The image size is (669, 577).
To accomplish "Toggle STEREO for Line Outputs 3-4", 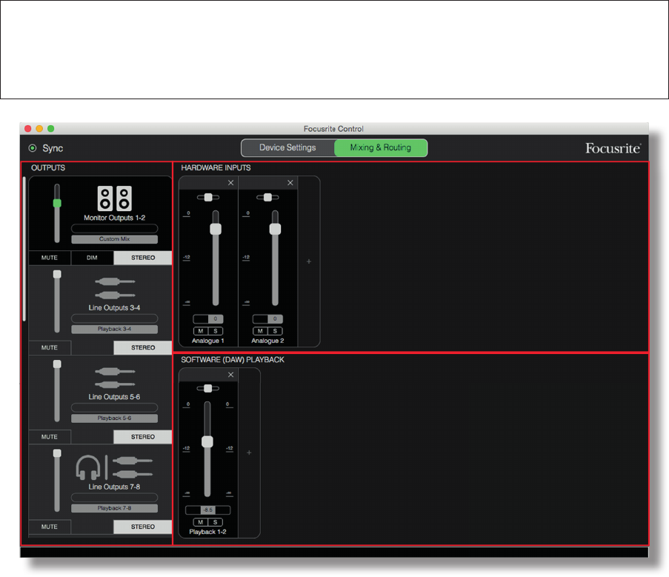I will (x=143, y=347).
